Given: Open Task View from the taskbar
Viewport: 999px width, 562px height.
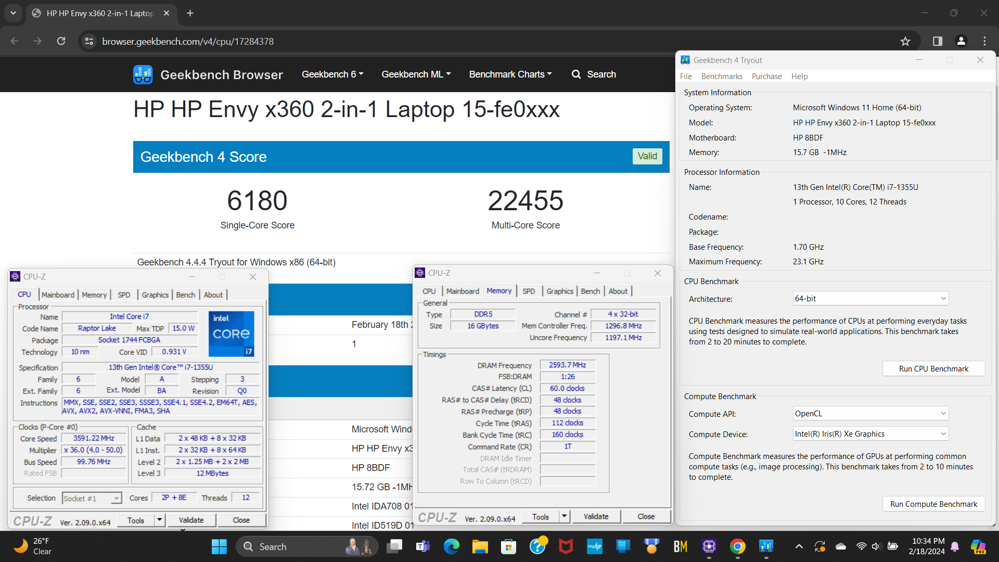Looking at the screenshot, I should click(x=394, y=546).
